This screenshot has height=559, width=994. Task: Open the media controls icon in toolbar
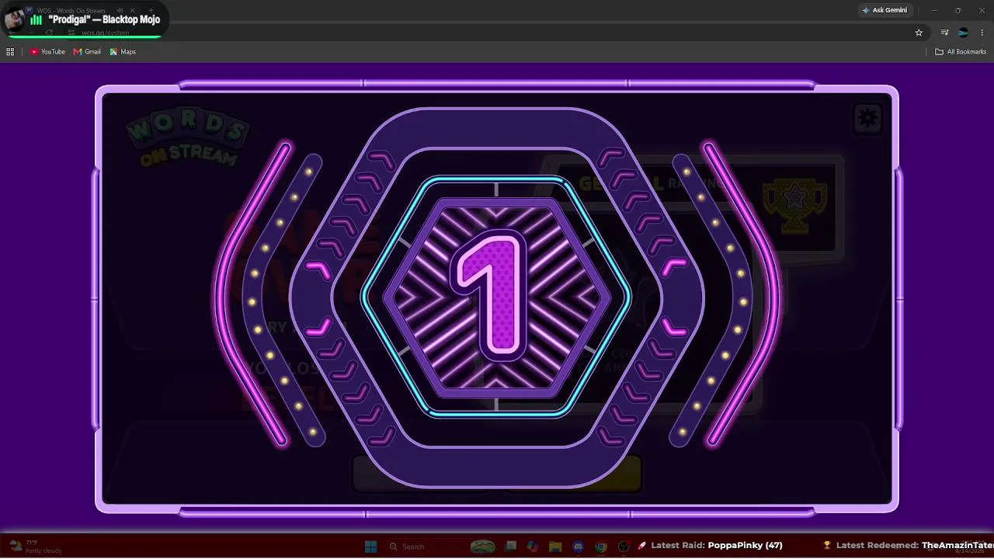[x=944, y=33]
